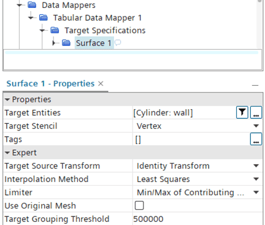Image resolution: width=265 pixels, height=225 pixels.
Task: Click the Tabular Data Mapper 1 folder icon
Action: pyautogui.click(x=44, y=18)
